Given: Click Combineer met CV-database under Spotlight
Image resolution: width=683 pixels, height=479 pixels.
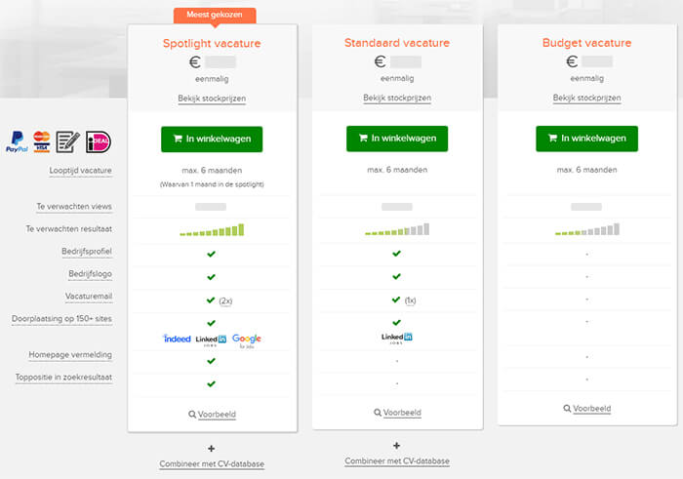Looking at the screenshot, I should pyautogui.click(x=212, y=464).
